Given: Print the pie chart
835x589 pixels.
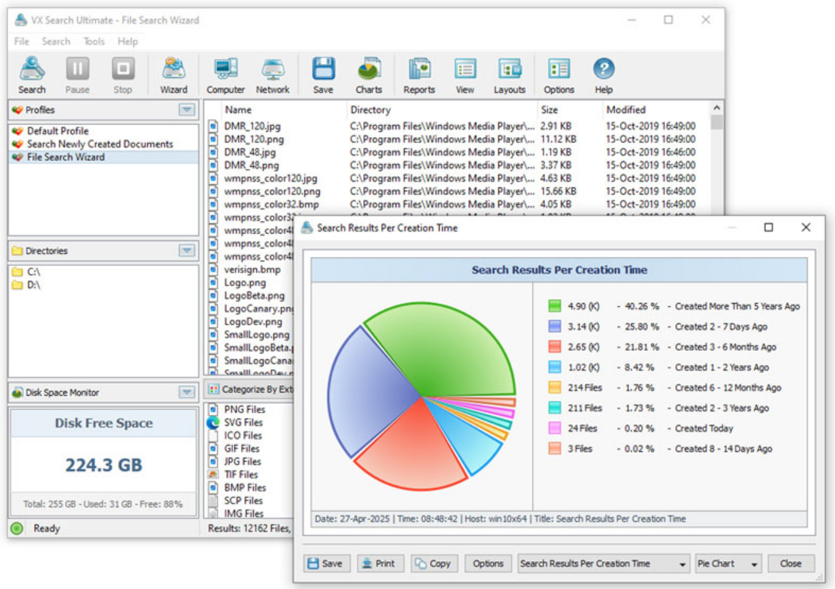Looking at the screenshot, I should coord(380,563).
